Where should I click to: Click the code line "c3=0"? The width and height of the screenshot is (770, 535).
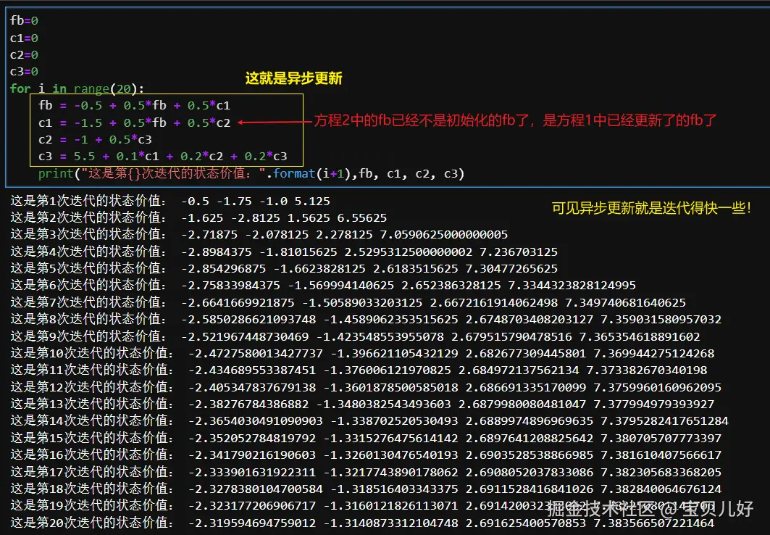24,71
